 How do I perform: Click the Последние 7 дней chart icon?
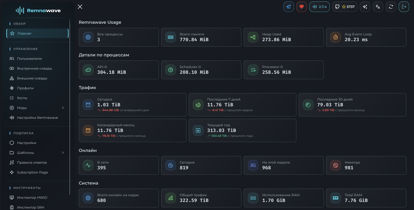tap(198, 105)
